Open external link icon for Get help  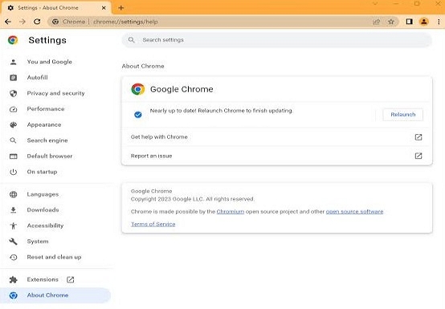(x=418, y=137)
